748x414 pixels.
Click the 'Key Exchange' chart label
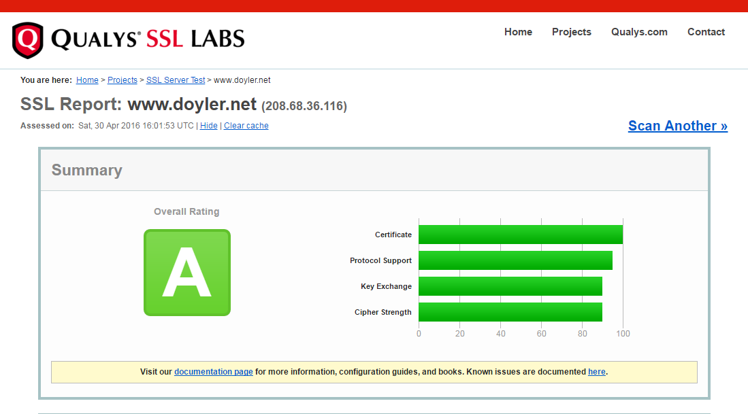386,286
